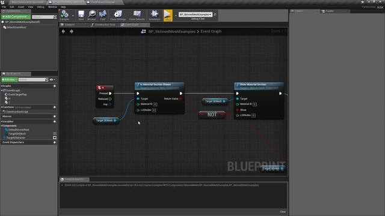Image resolution: width=385 pixels, height=216 pixels.
Task: Click the Key output pin on H node
Action: pos(110,104)
